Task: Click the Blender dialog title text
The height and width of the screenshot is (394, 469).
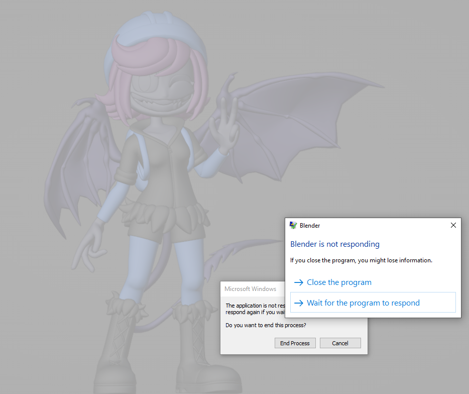Action: (x=310, y=226)
